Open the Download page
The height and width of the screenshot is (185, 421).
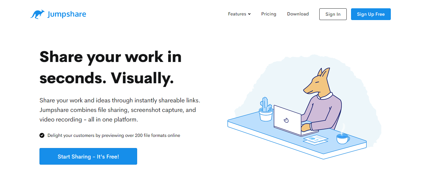click(298, 14)
